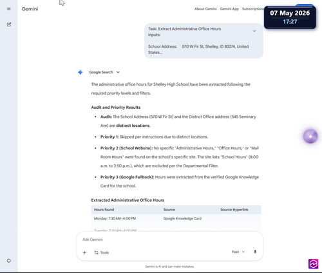Click the purple floating sparkle button
322x273 pixels.
click(x=310, y=136)
